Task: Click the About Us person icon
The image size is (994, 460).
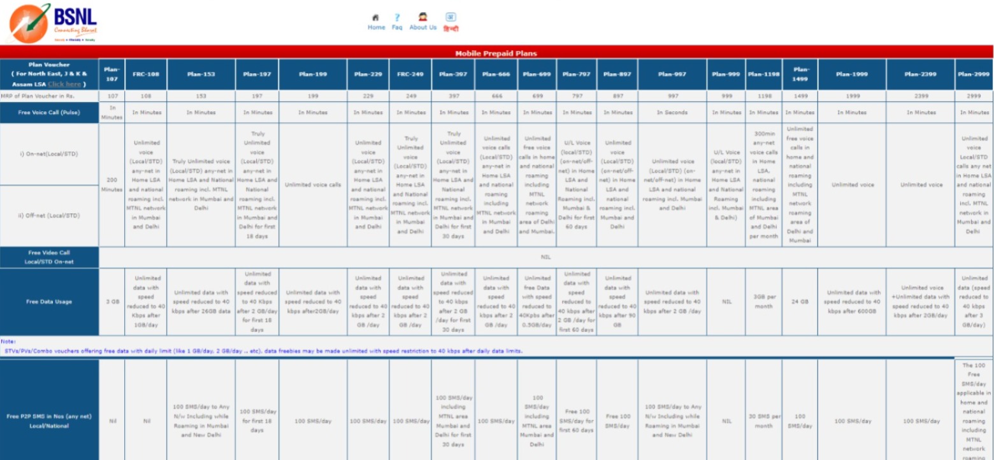Action: [422, 17]
